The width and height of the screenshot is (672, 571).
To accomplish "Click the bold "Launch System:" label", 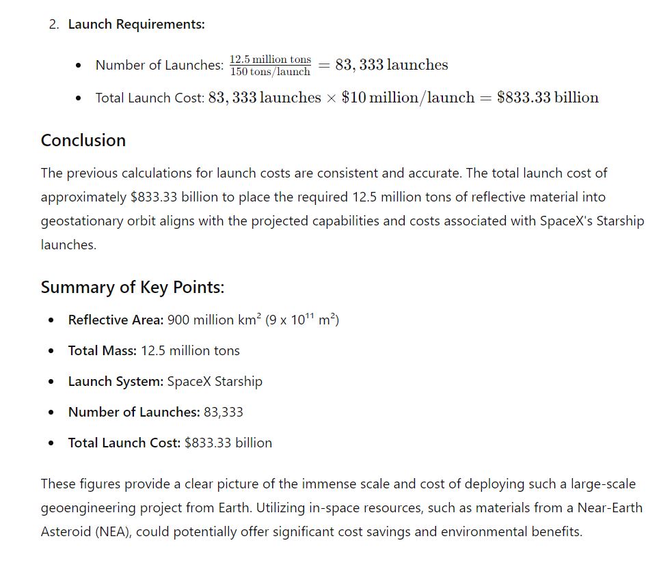I will tap(116, 382).
